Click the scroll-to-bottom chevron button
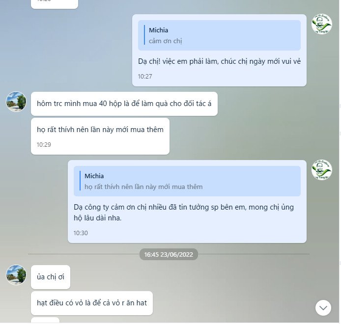This screenshot has width=341, height=324. click(323, 308)
